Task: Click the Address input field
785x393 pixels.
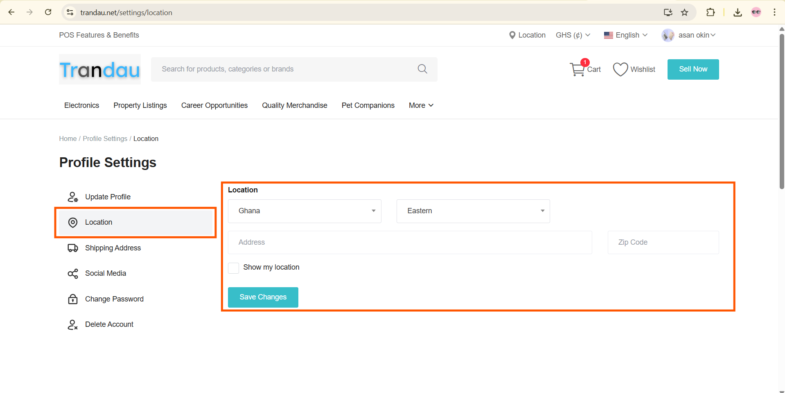Action: pos(410,242)
